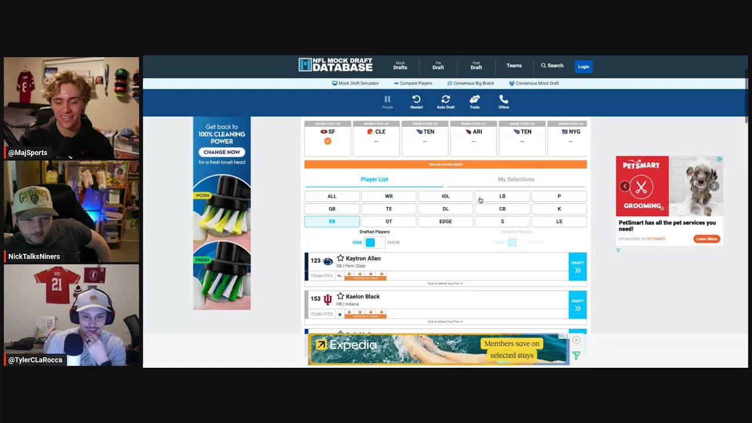The image size is (752, 423).
Task: Favorite Kaytron Allen with the star icon
Action: pos(340,258)
